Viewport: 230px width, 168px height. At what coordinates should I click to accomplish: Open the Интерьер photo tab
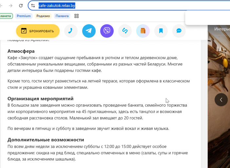222,29
